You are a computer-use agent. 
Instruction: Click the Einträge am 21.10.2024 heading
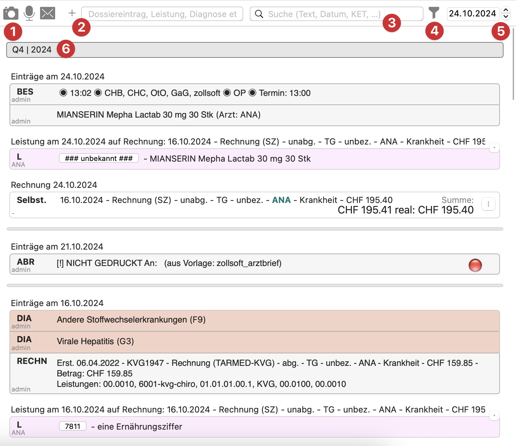pyautogui.click(x=57, y=247)
